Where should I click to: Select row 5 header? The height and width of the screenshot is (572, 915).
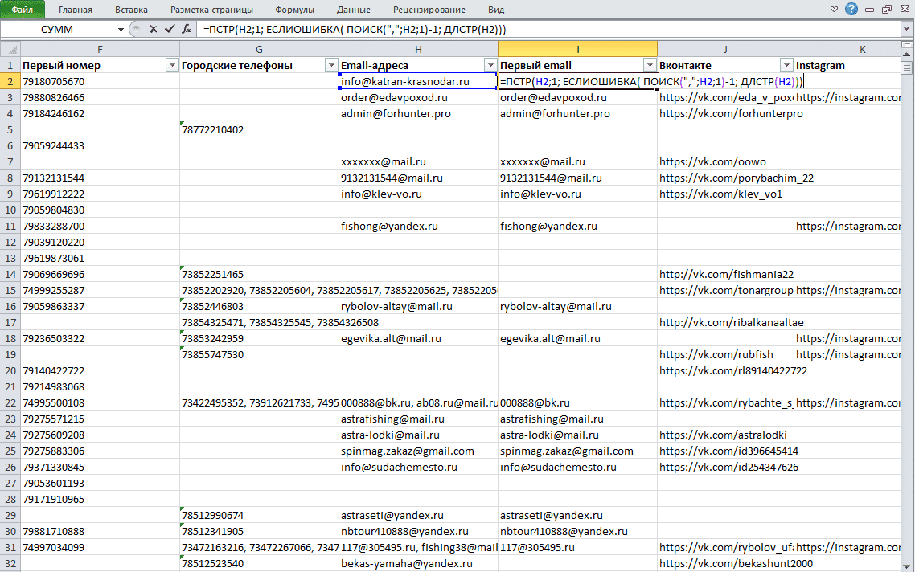[x=10, y=129]
